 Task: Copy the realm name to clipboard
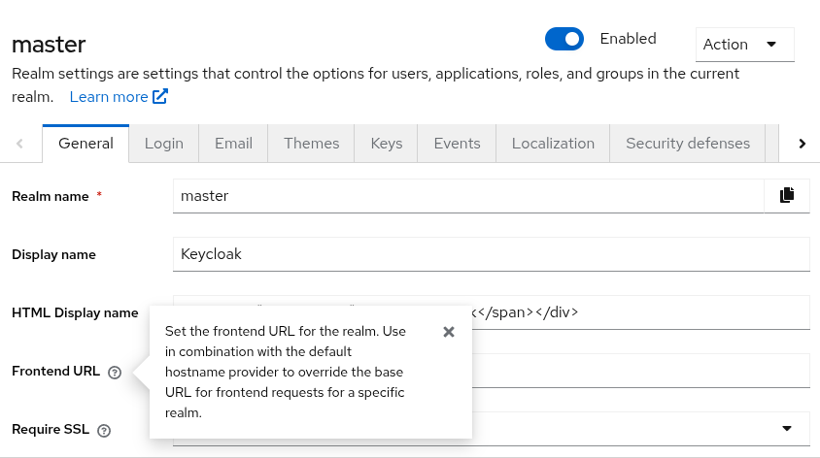[787, 195]
